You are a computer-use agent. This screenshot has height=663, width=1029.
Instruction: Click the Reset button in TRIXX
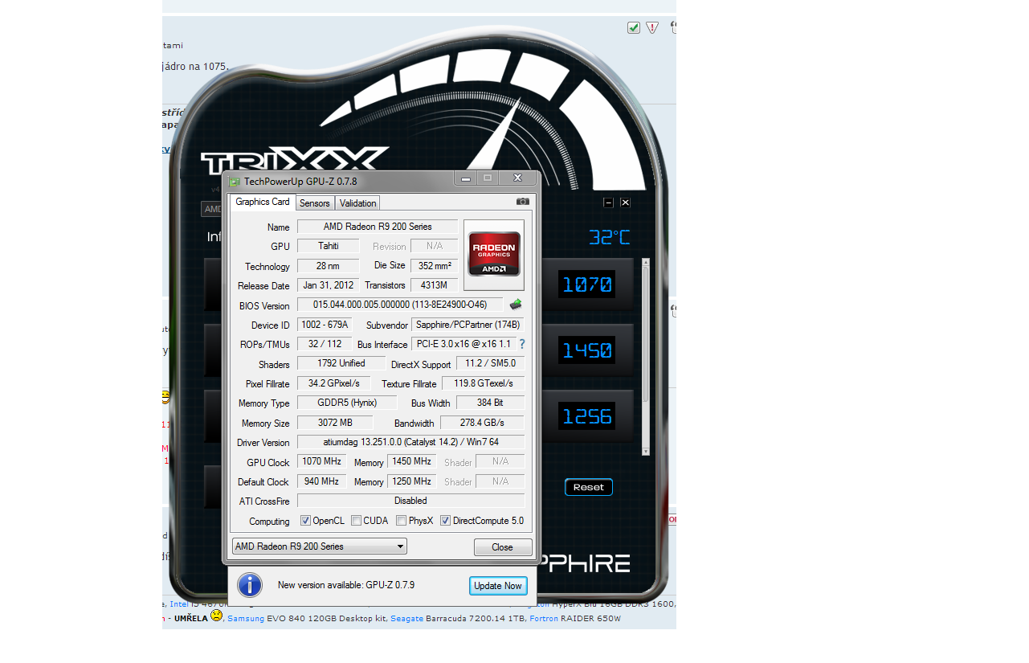pos(589,487)
